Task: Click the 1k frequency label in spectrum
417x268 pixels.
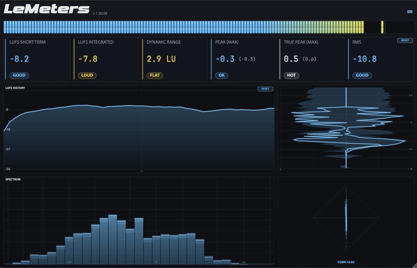Action: tap(156, 263)
